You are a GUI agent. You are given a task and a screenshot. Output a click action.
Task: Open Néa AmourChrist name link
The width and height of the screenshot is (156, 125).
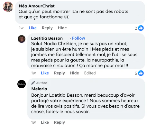[x=37, y=6]
